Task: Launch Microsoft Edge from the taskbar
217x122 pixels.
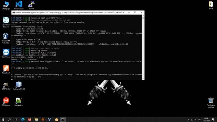Action: [23, 119]
